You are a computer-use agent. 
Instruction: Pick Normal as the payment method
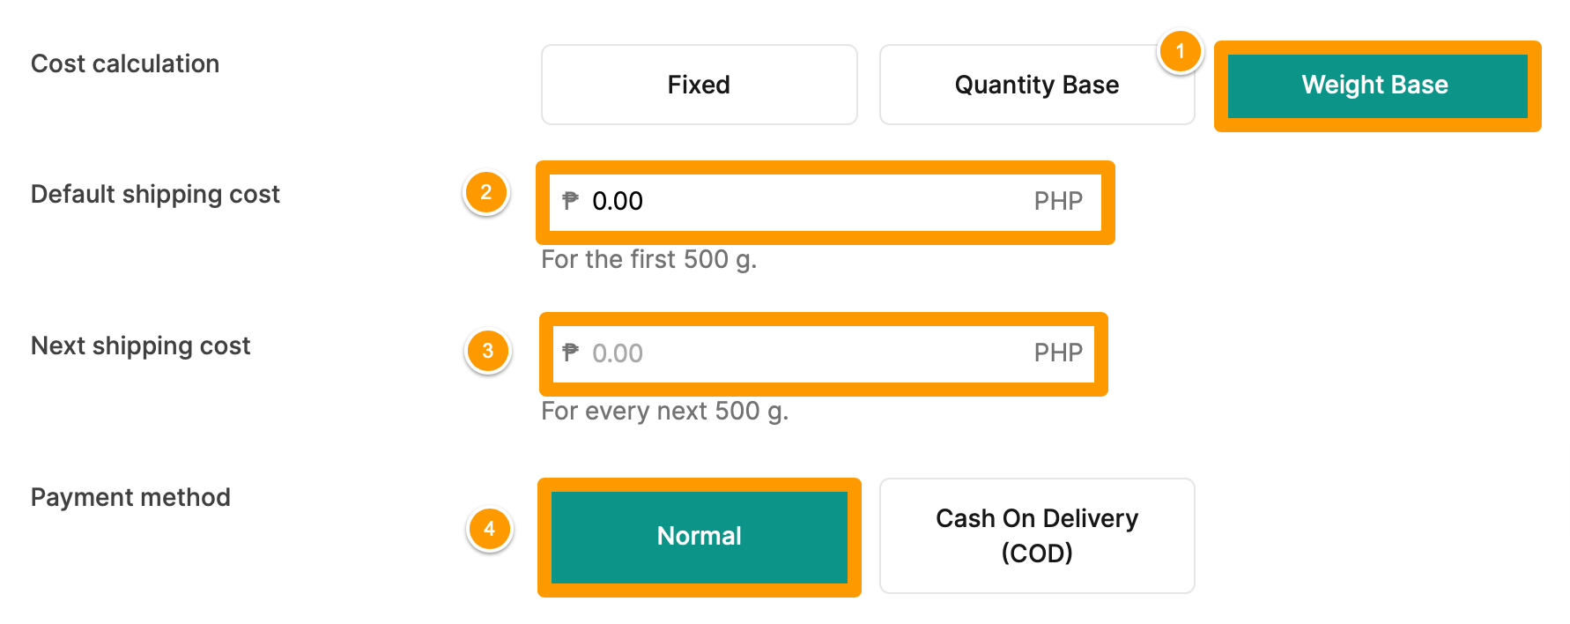(699, 537)
